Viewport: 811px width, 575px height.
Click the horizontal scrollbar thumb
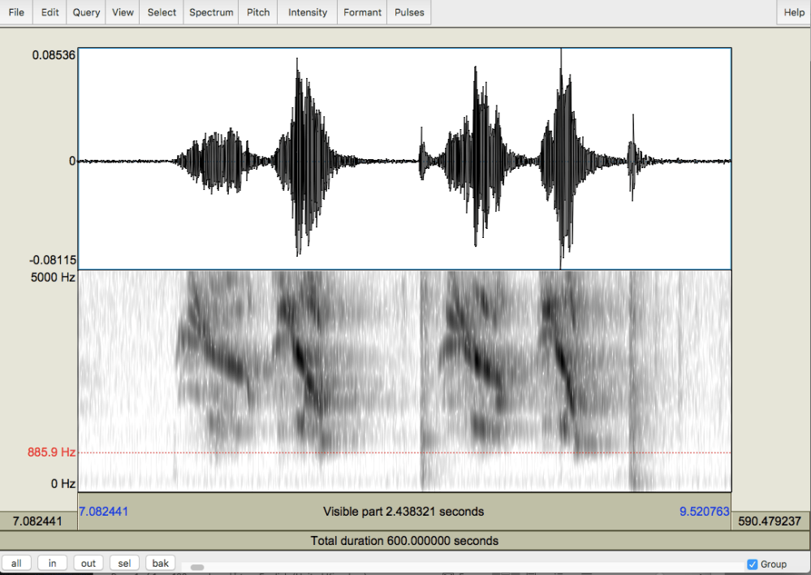tap(197, 567)
